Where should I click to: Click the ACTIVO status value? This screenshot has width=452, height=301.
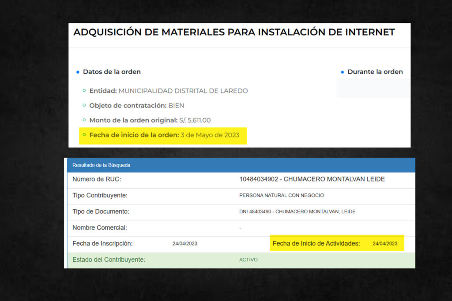pyautogui.click(x=248, y=260)
